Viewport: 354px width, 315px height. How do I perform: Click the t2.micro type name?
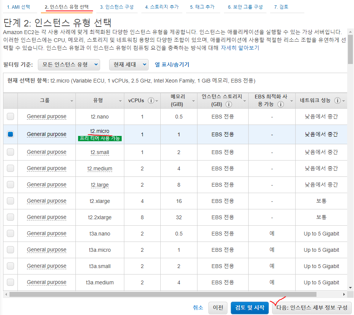(100, 131)
